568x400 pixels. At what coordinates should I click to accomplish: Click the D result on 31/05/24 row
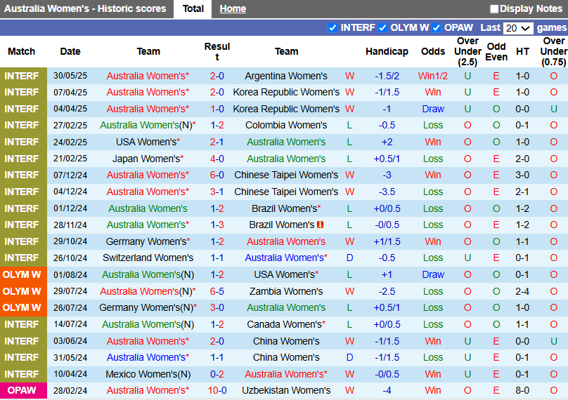[x=349, y=357]
